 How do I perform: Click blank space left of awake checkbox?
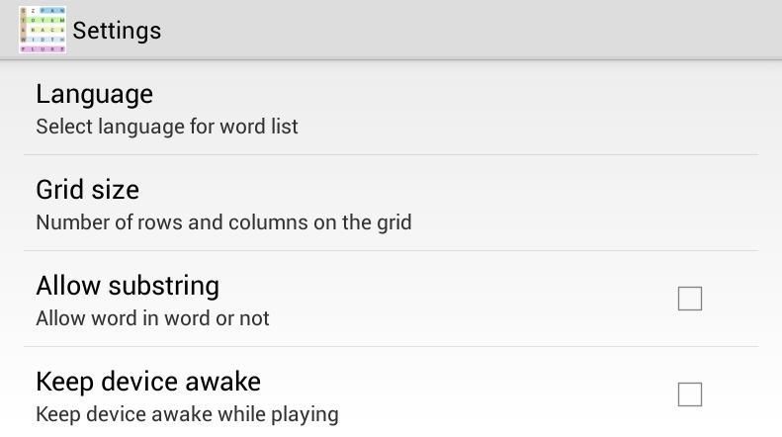pos(494,395)
